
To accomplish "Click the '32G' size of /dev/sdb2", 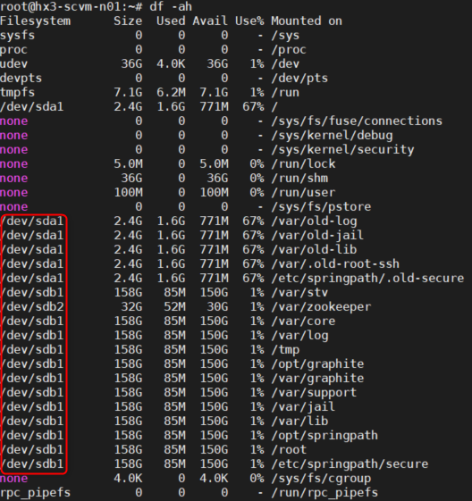I will [131, 307].
